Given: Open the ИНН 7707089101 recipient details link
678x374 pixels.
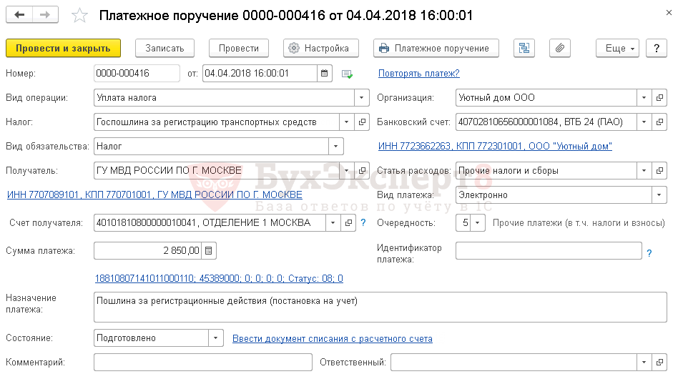Looking at the screenshot, I should 154,195.
